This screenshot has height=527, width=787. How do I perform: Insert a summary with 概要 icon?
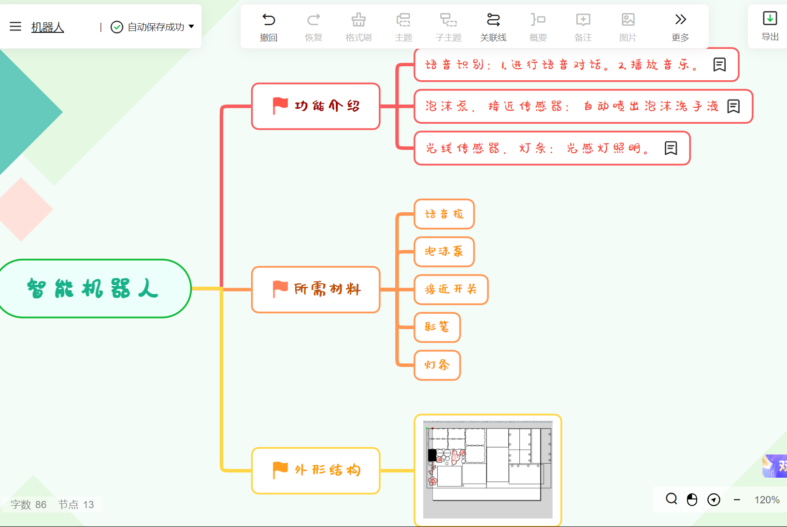[538, 20]
